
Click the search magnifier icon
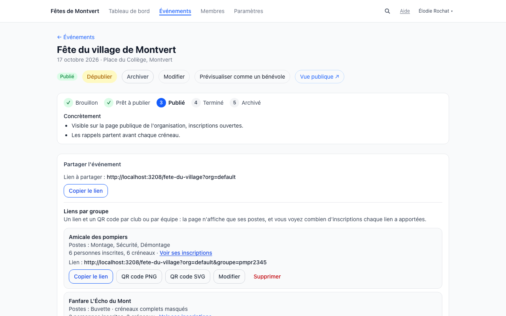[x=387, y=11]
